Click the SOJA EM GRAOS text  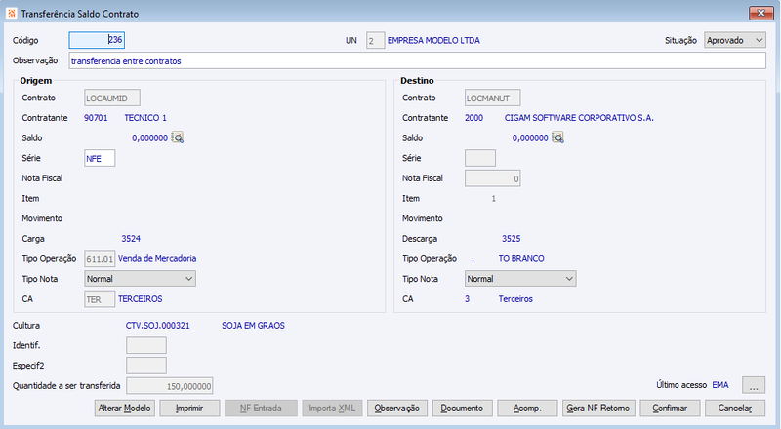click(x=253, y=326)
